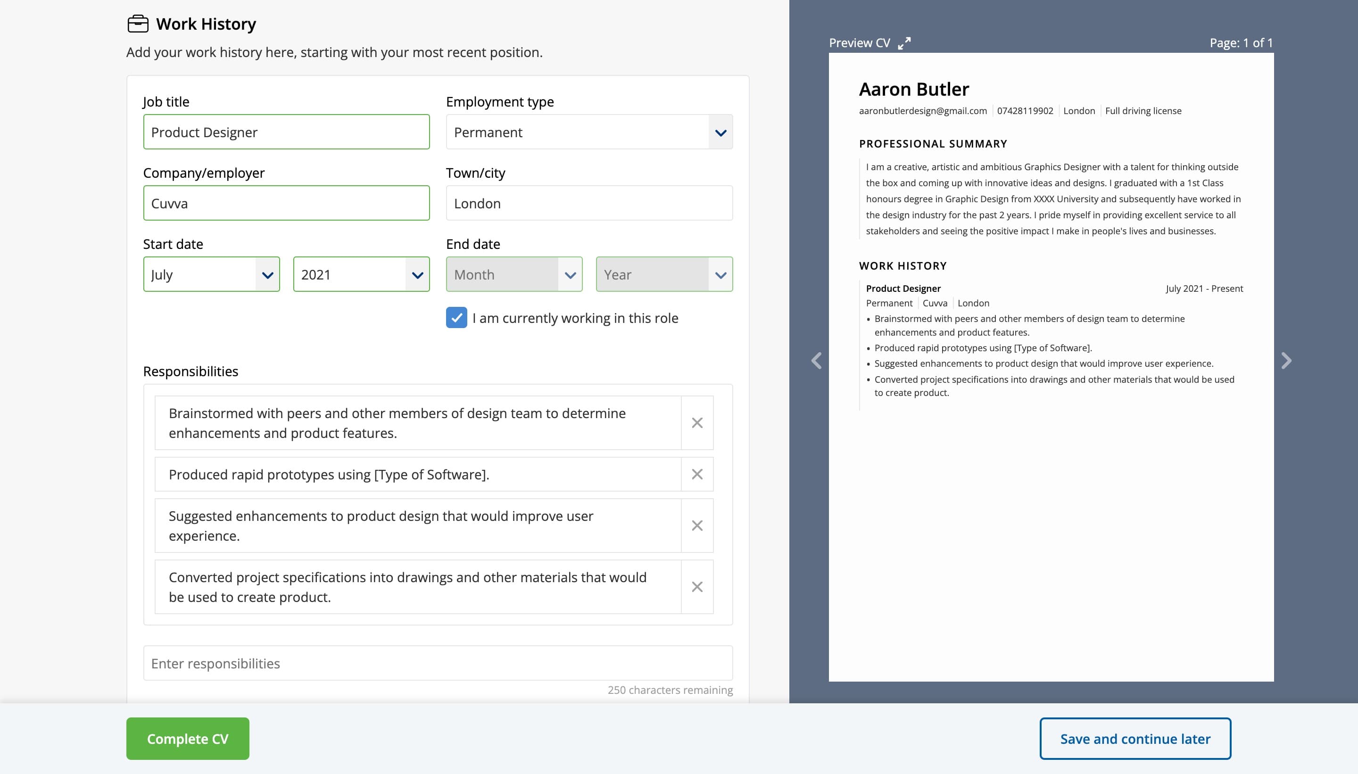Viewport: 1358px width, 774px height.
Task: Click the expand/fullscreen CV preview icon
Action: coord(904,42)
